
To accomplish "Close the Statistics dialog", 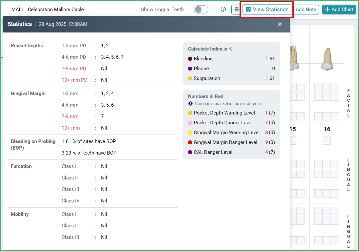I will [x=280, y=24].
